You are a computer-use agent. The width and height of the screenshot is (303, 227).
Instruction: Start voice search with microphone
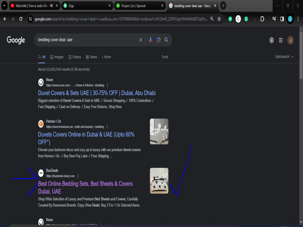point(151,40)
